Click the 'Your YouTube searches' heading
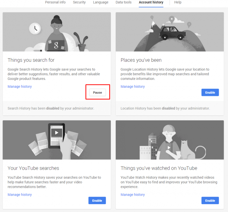This screenshot has height=212, width=228. point(33,168)
